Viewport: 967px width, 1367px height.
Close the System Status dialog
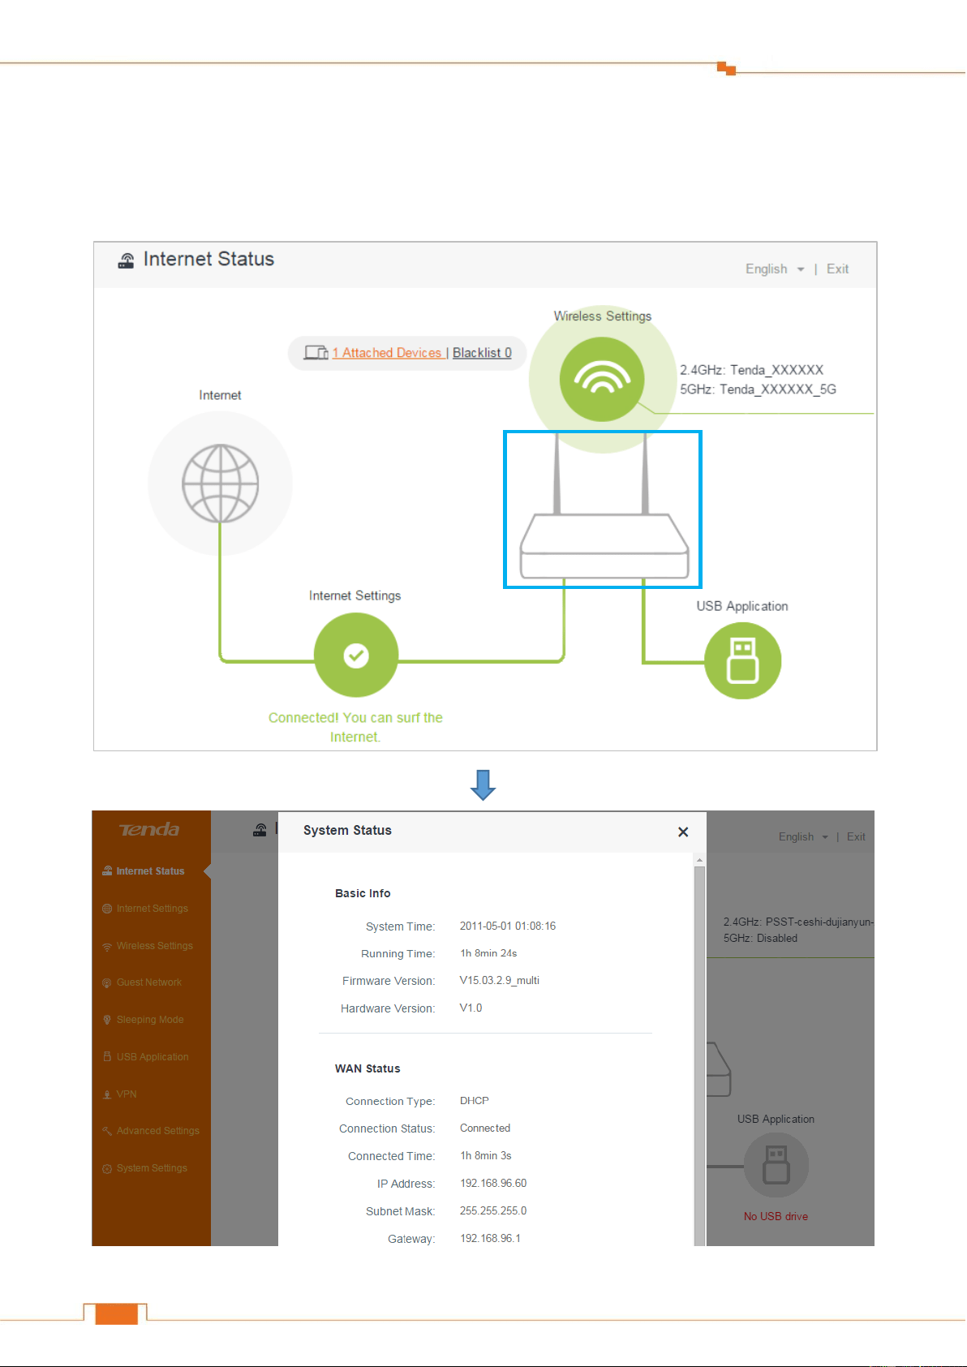coord(683,832)
